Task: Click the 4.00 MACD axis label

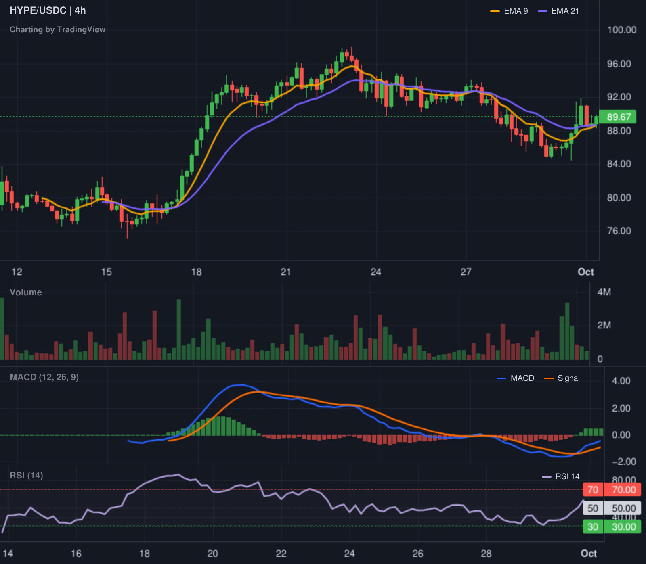Action: coord(621,381)
